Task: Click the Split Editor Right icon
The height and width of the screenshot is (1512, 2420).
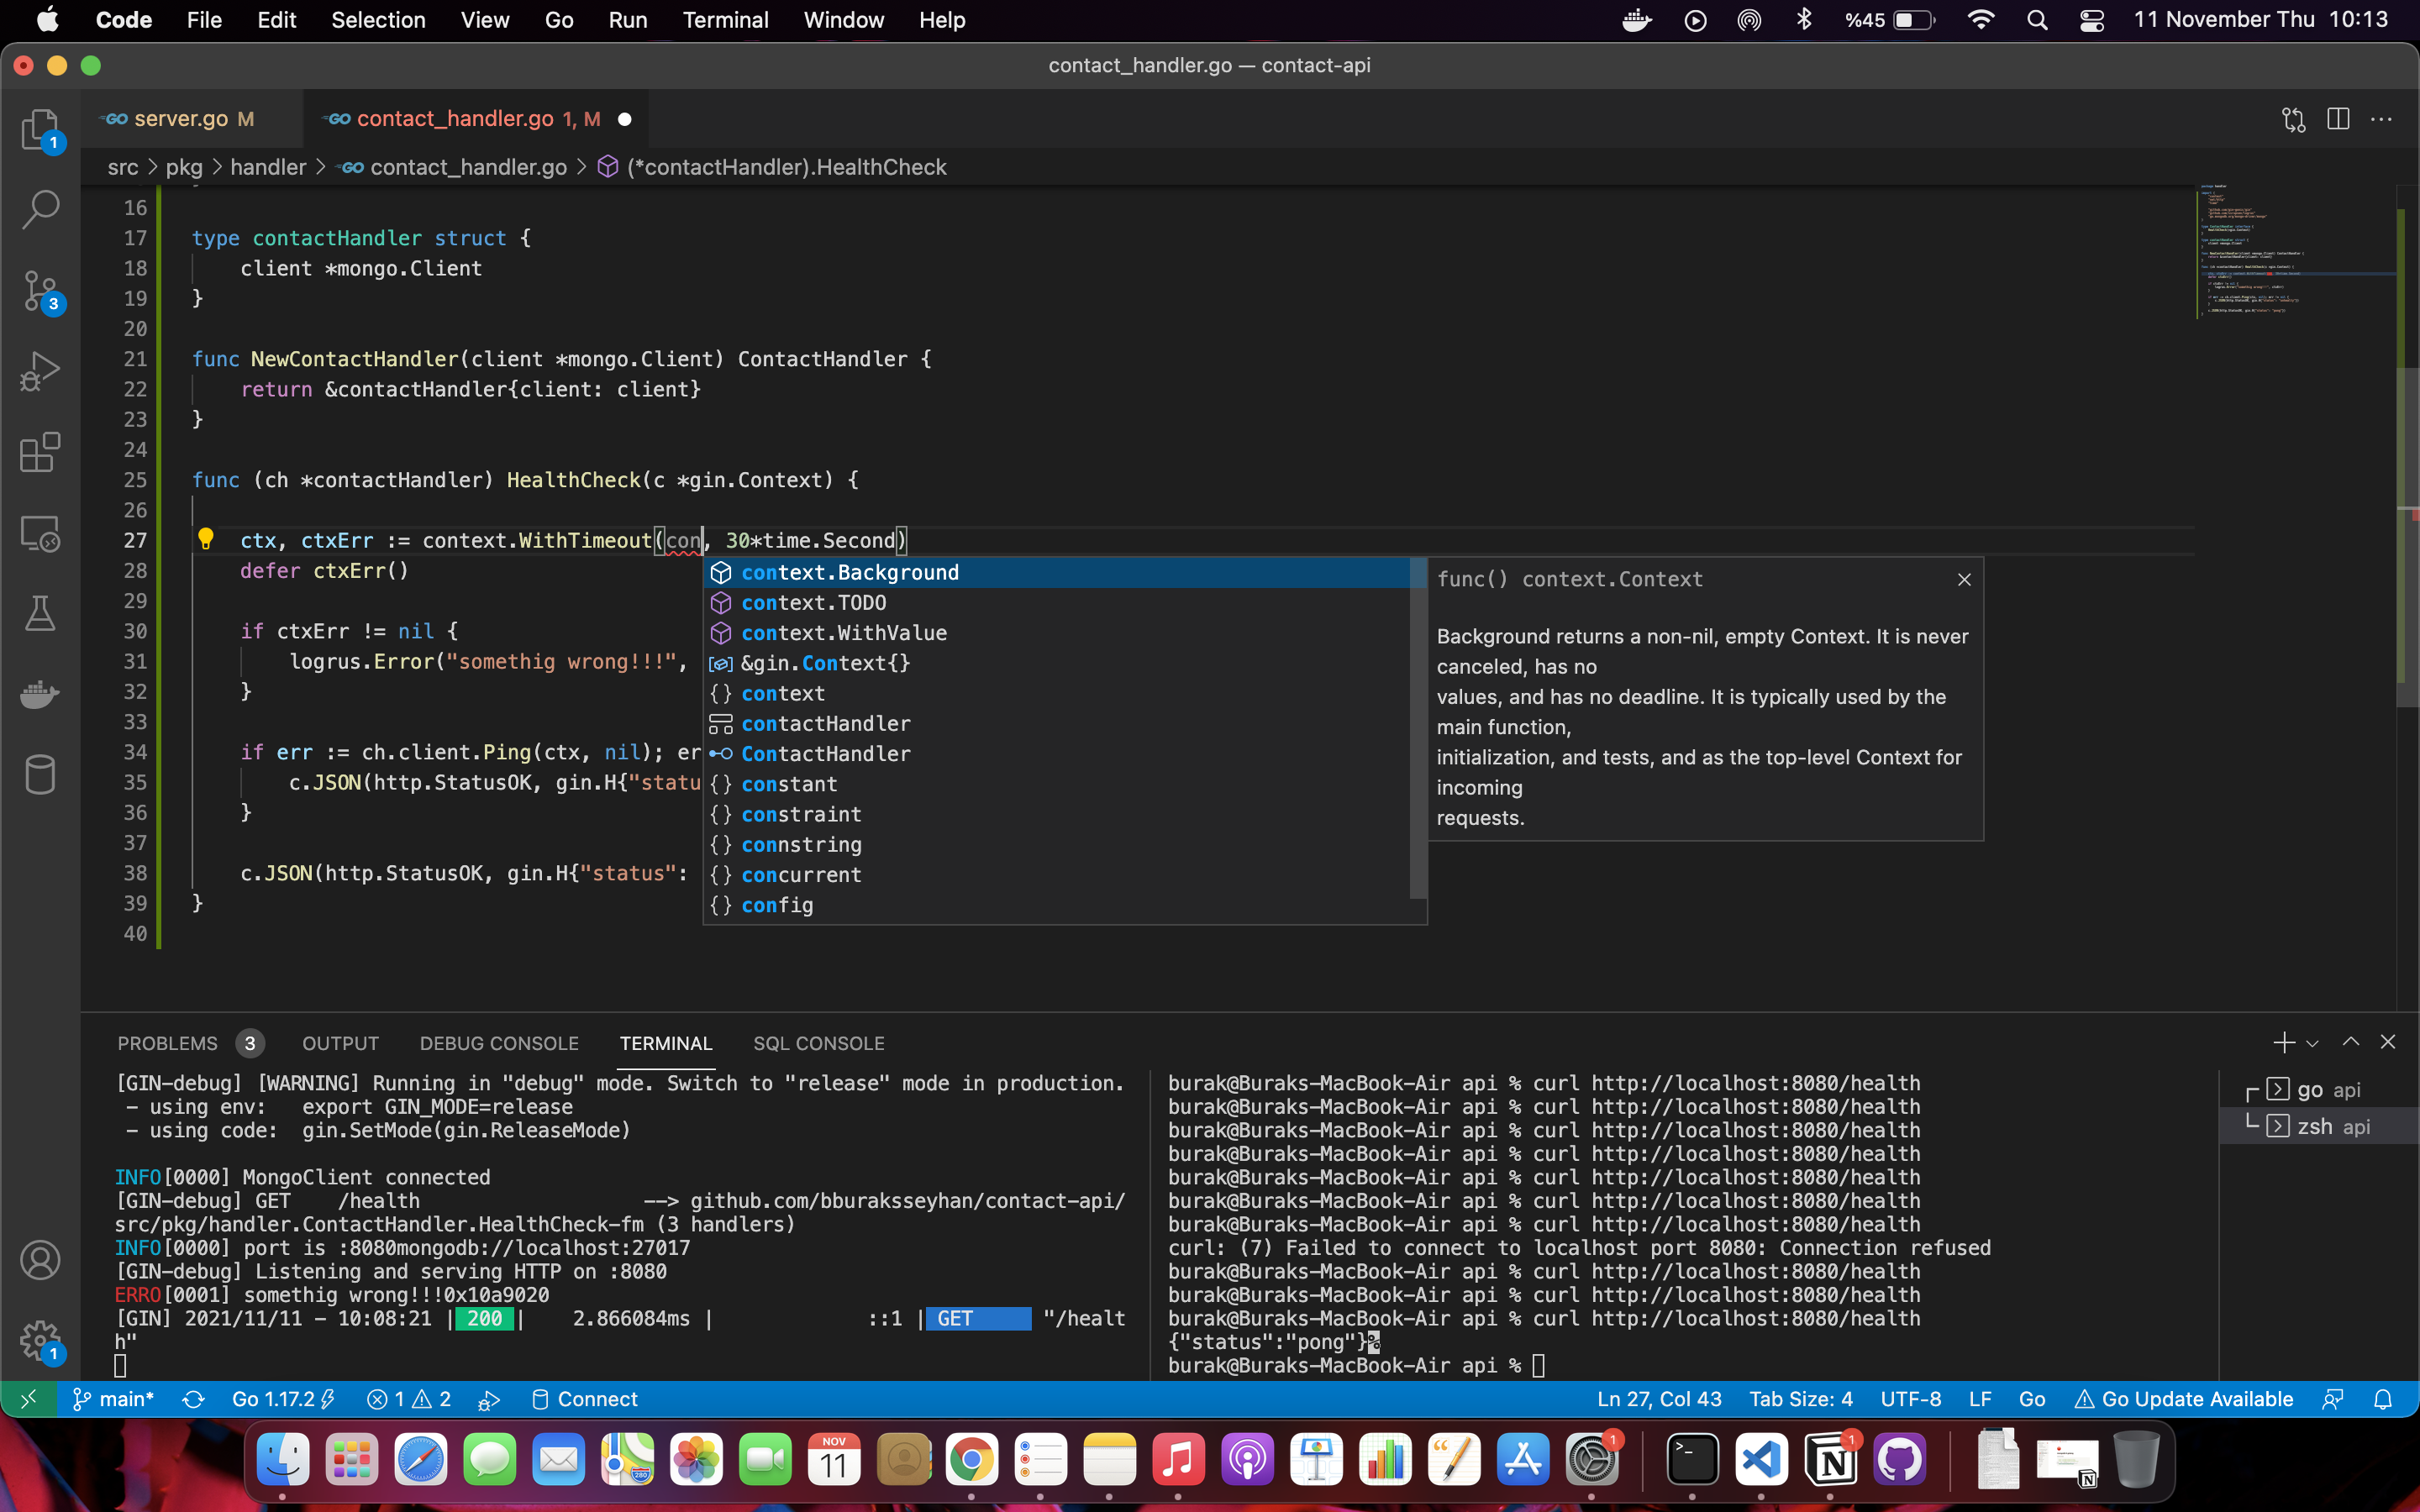Action: [x=2338, y=119]
